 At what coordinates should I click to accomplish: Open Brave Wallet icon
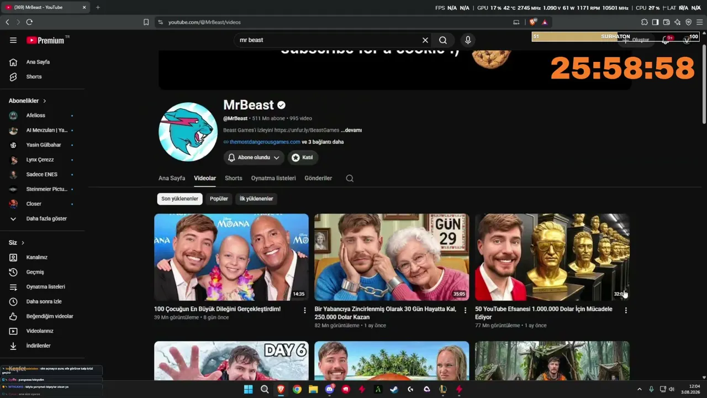[666, 22]
